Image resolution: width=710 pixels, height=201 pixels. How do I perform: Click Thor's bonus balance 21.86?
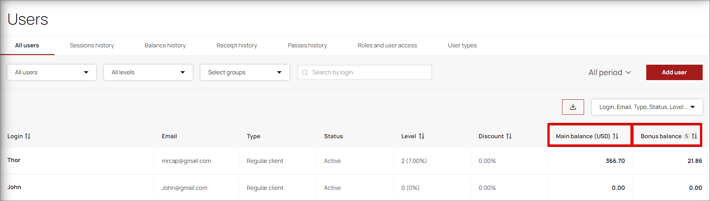pyautogui.click(x=695, y=161)
